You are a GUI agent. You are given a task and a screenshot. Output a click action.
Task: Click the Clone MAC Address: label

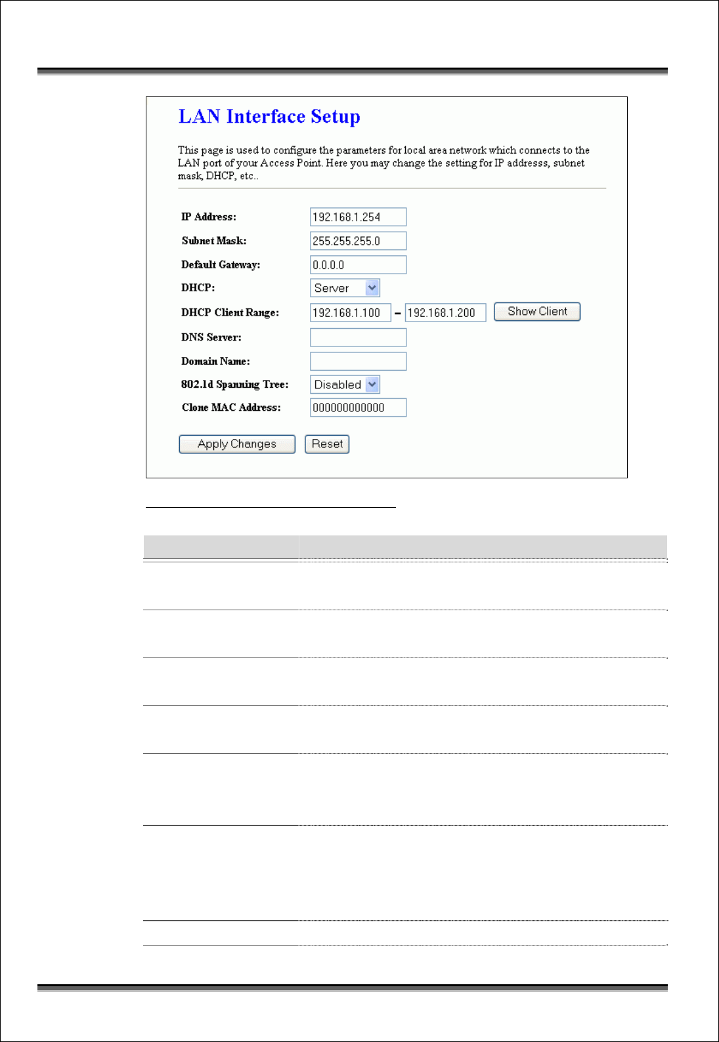tap(231, 407)
